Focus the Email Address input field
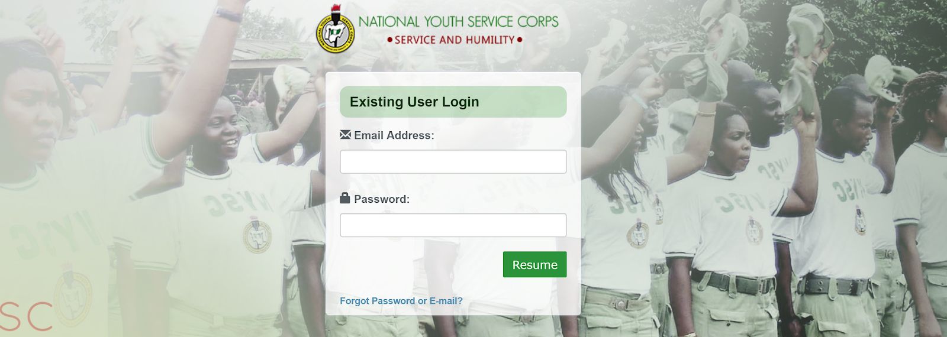The height and width of the screenshot is (337, 947). pyautogui.click(x=453, y=161)
